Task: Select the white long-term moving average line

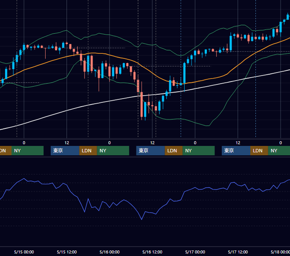Action: click(x=110, y=101)
